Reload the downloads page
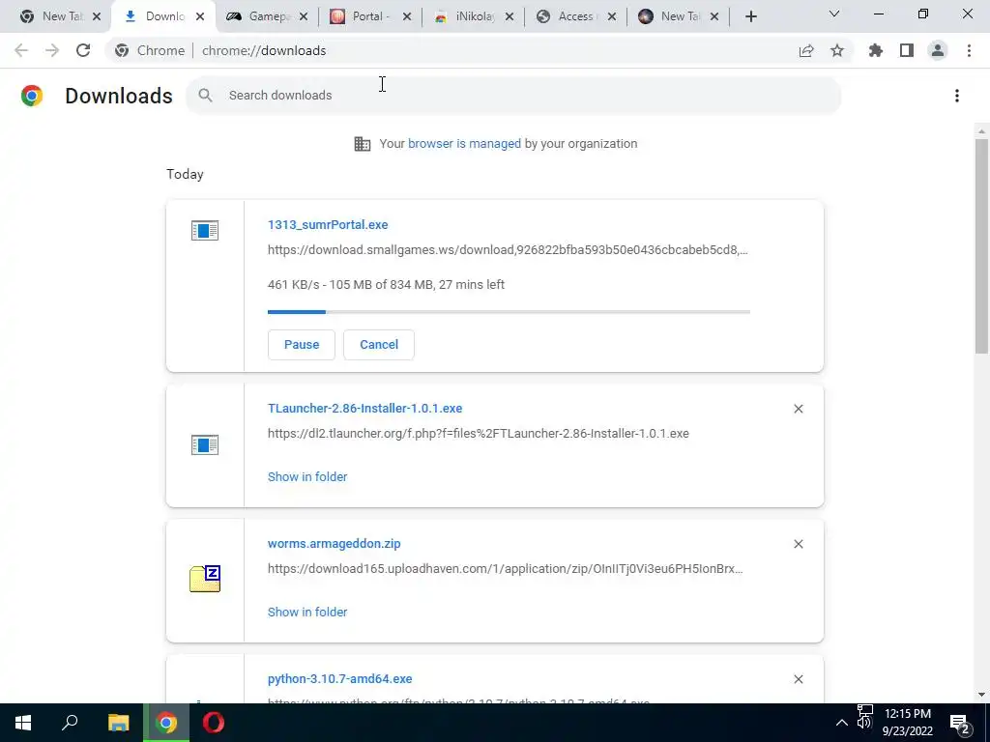The image size is (990, 742). 83,50
